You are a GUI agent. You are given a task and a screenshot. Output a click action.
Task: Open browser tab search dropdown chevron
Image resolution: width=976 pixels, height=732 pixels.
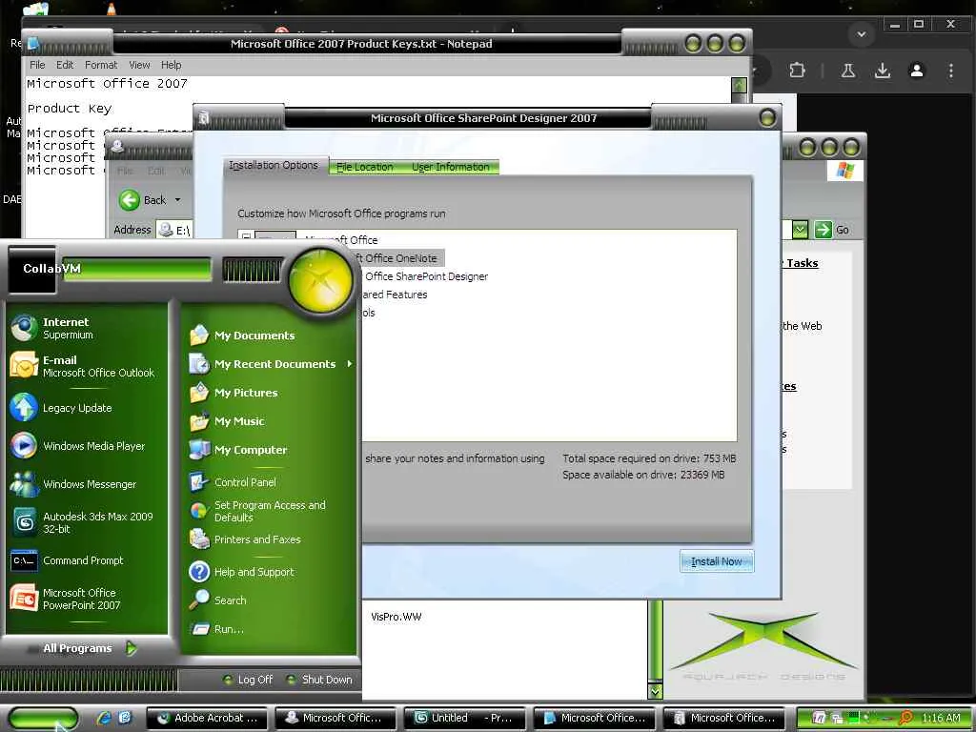coord(862,34)
